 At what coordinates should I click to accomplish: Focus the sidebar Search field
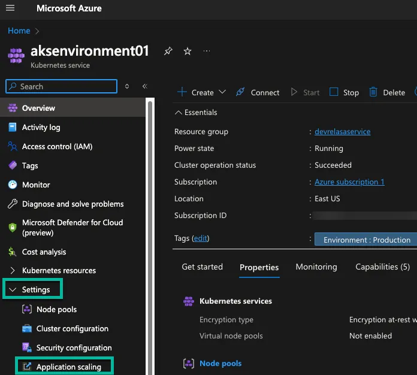[x=61, y=86]
